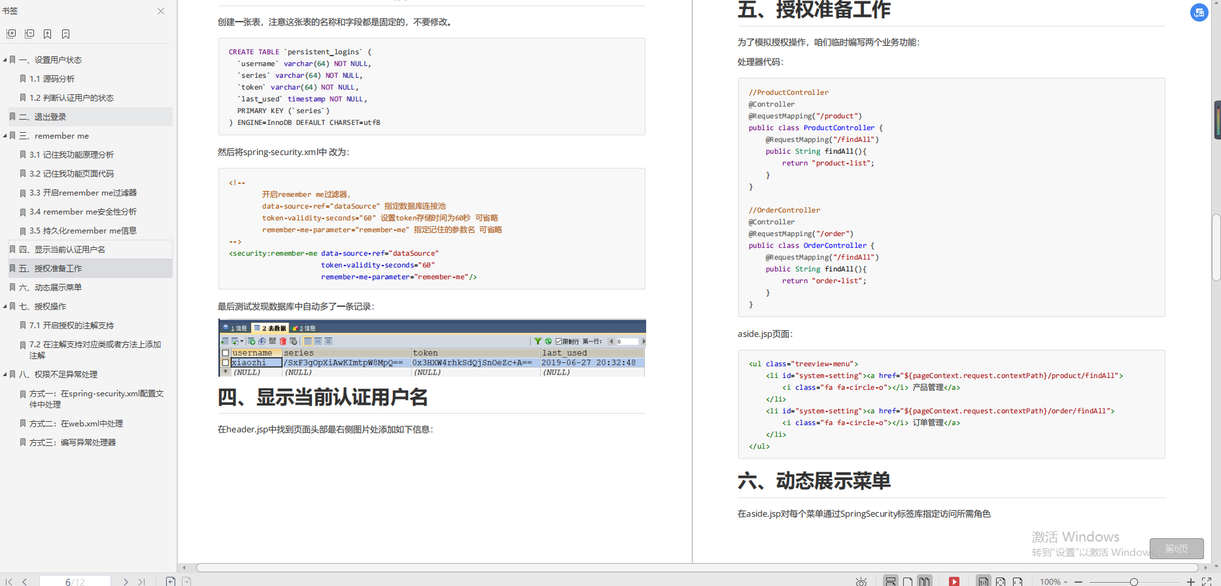Go to the last page
This screenshot has width=1221, height=586.
click(141, 581)
